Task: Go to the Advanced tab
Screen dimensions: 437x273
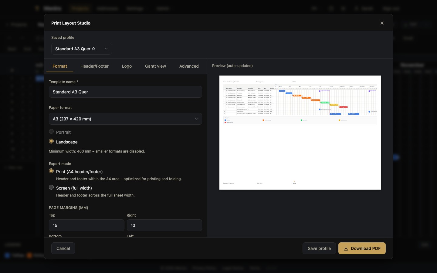Action: coord(189,66)
